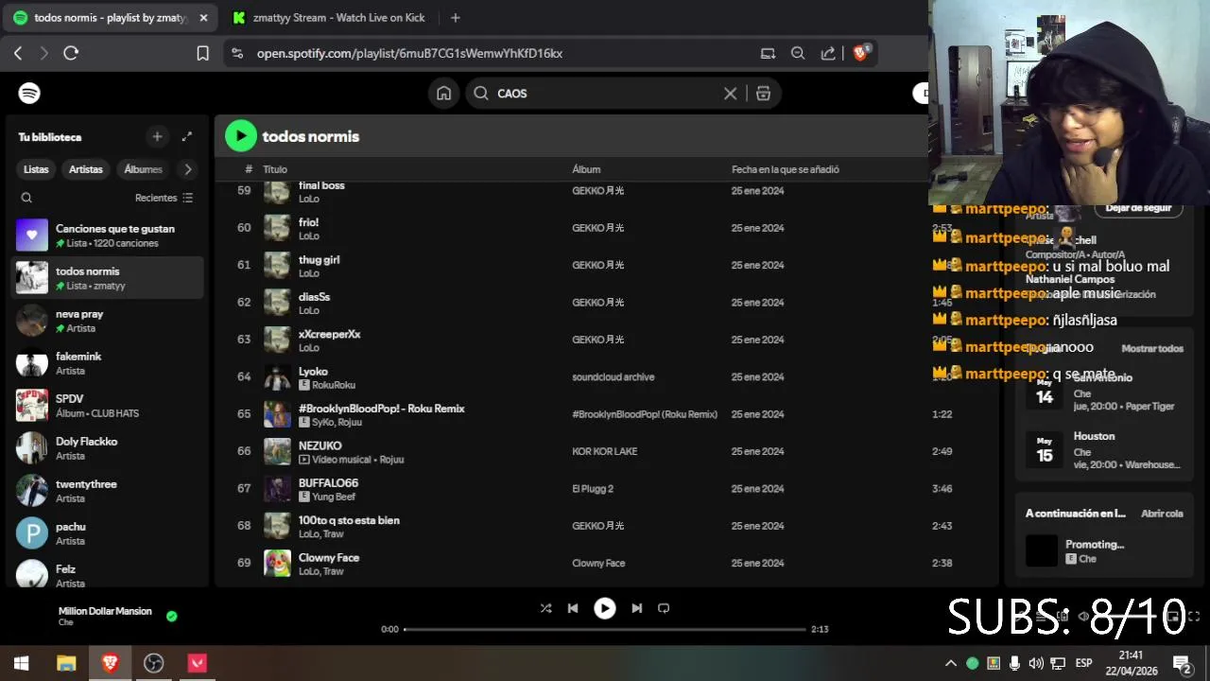Select track Lyoko

(x=313, y=371)
